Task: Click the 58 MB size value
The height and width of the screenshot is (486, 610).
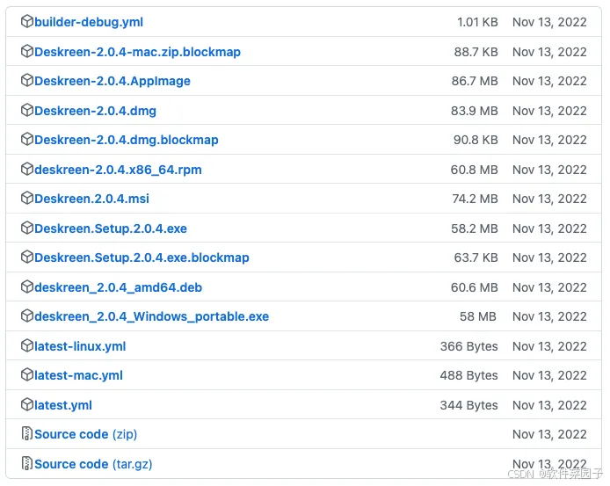Action: (x=478, y=316)
